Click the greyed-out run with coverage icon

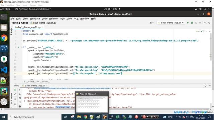(196, 23)
